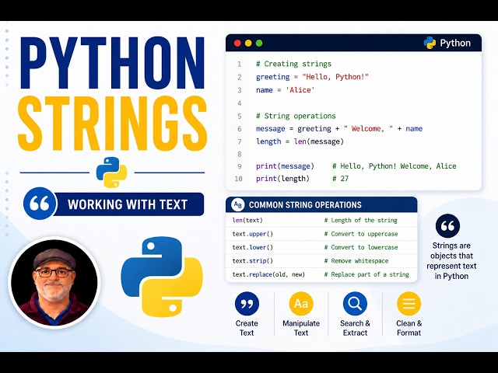Image resolution: width=498 pixels, height=373 pixels.
Task: Click the '# Hello, Python! Welcome, Alice' comment
Action: [395, 166]
